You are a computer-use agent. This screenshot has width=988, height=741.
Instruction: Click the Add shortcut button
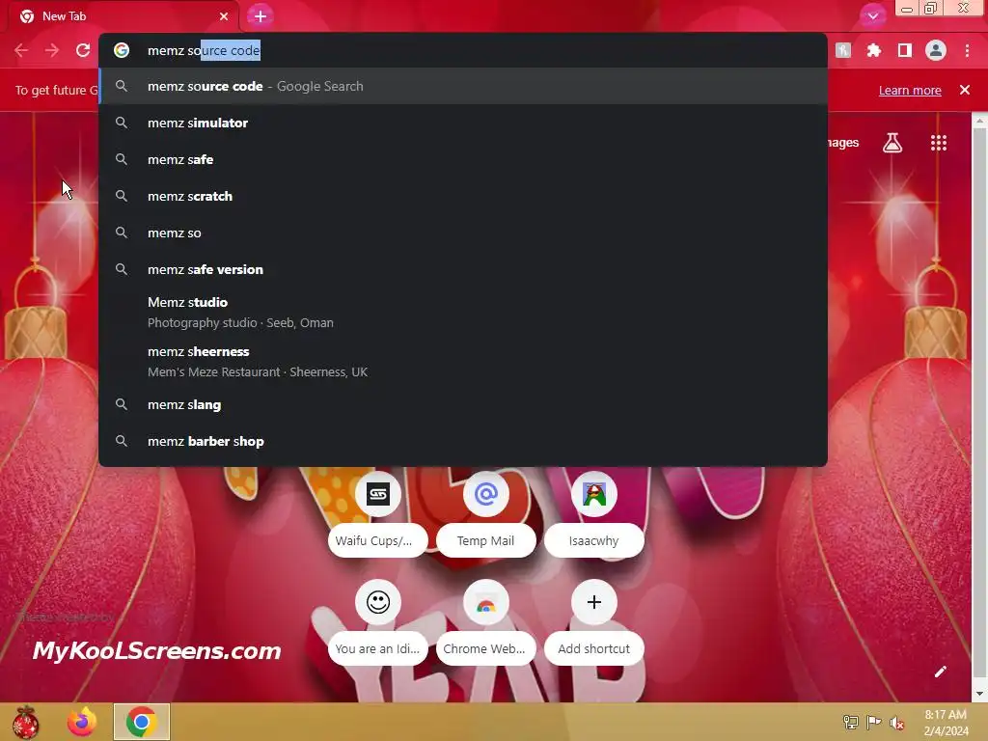[593, 622]
